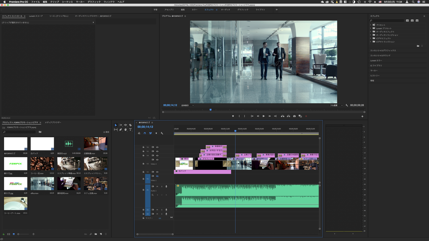Export a frame with the camera icon
Screen dimensions: 429x241
coord(294,116)
